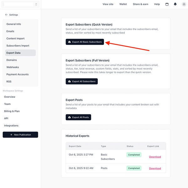Open Wallet from the top bar
The width and height of the screenshot is (188, 188).
coord(123,4)
